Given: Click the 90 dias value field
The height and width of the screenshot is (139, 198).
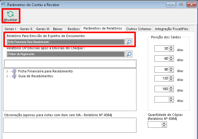Looking at the screenshot, I should point(162,69).
